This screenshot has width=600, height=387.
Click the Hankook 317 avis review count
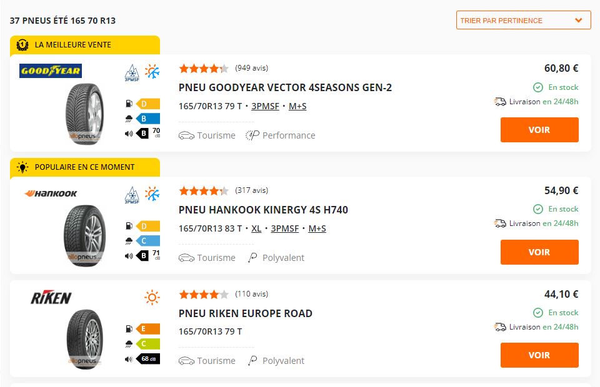pos(251,190)
